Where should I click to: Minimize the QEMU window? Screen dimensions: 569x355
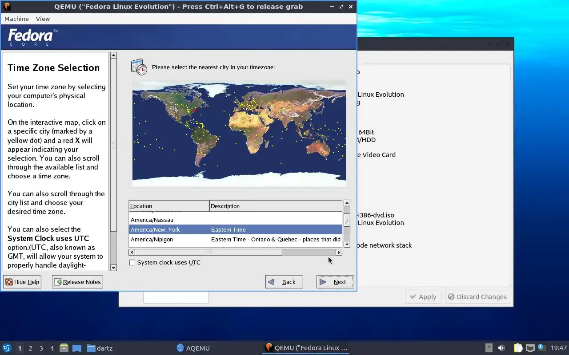pos(333,7)
